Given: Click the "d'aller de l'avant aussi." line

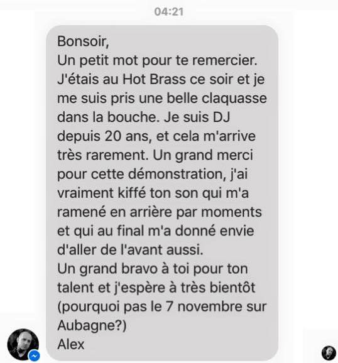Looking at the screenshot, I should click(x=130, y=250).
